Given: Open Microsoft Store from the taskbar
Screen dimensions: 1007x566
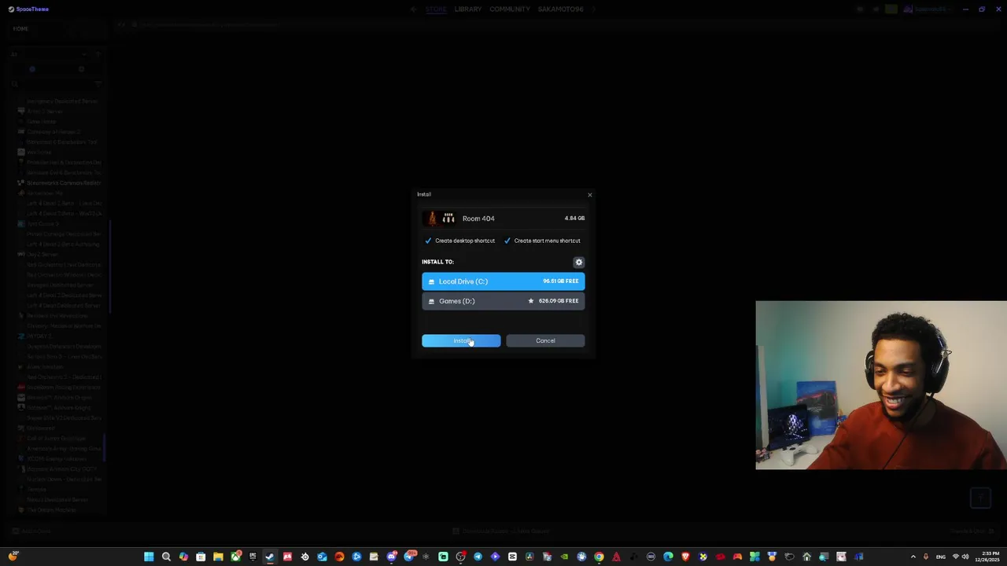Looking at the screenshot, I should coord(201,557).
